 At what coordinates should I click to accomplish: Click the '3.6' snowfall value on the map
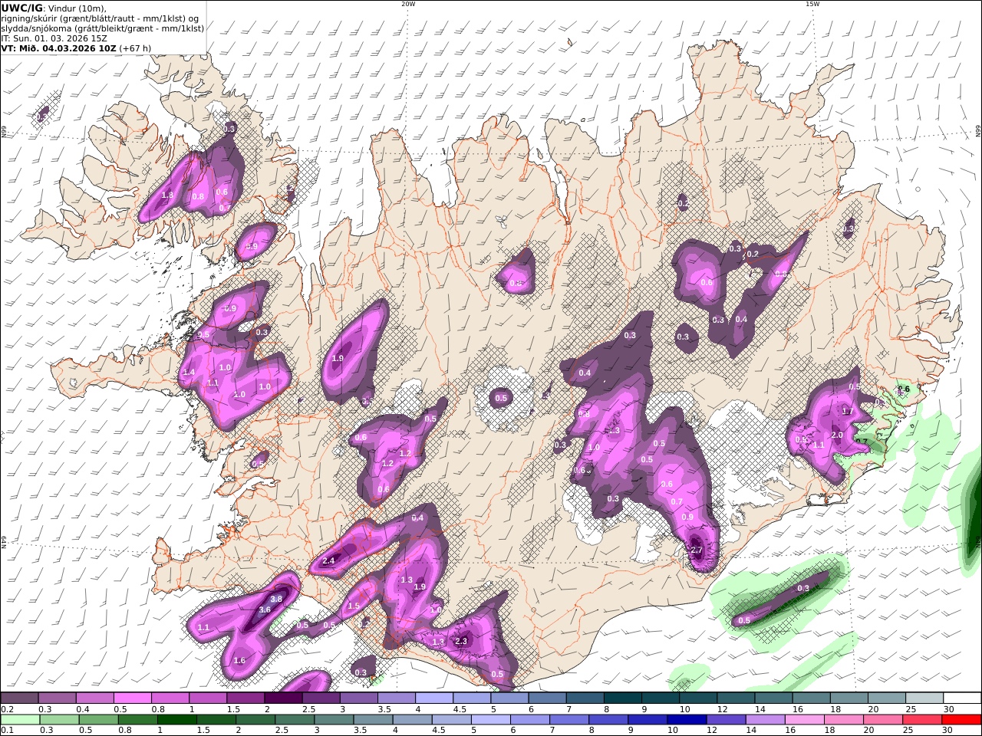265,609
